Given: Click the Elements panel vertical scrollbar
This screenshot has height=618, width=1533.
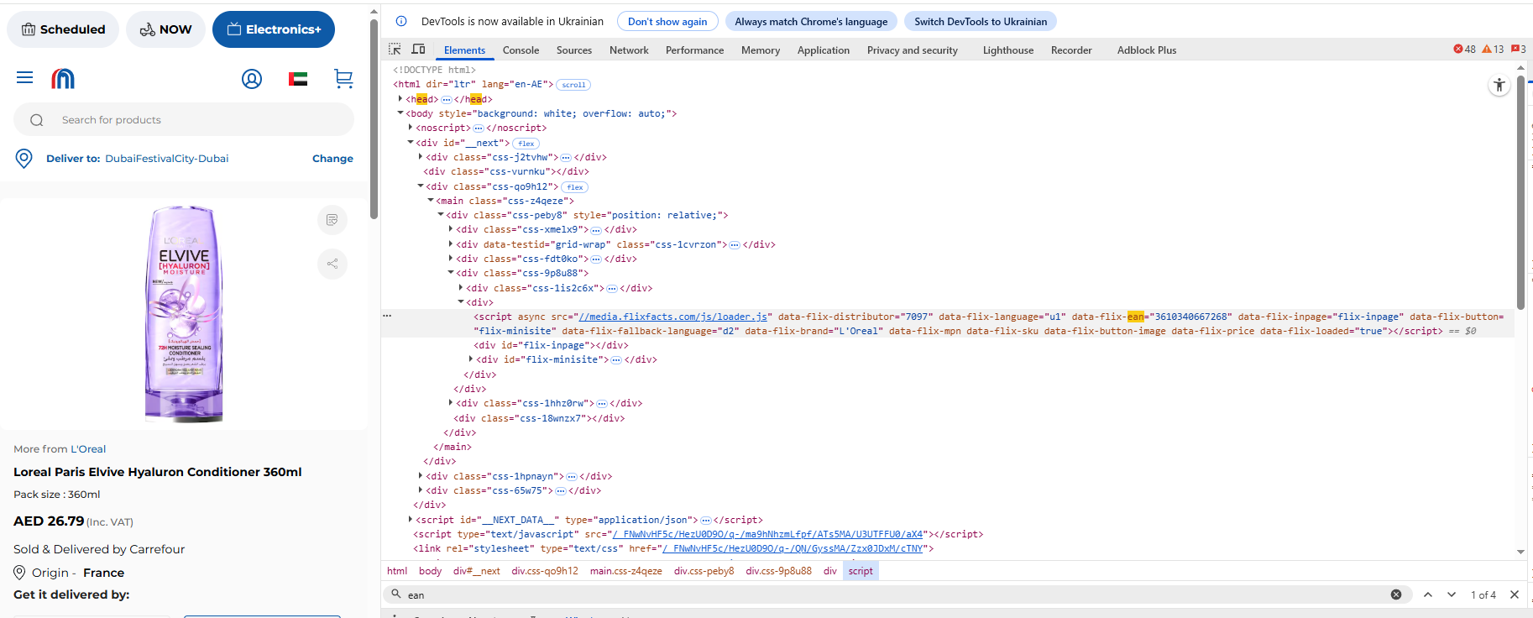Looking at the screenshot, I should [1520, 193].
